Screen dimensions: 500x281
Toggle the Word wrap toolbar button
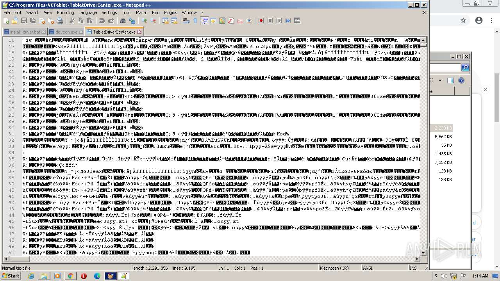coord(186,21)
